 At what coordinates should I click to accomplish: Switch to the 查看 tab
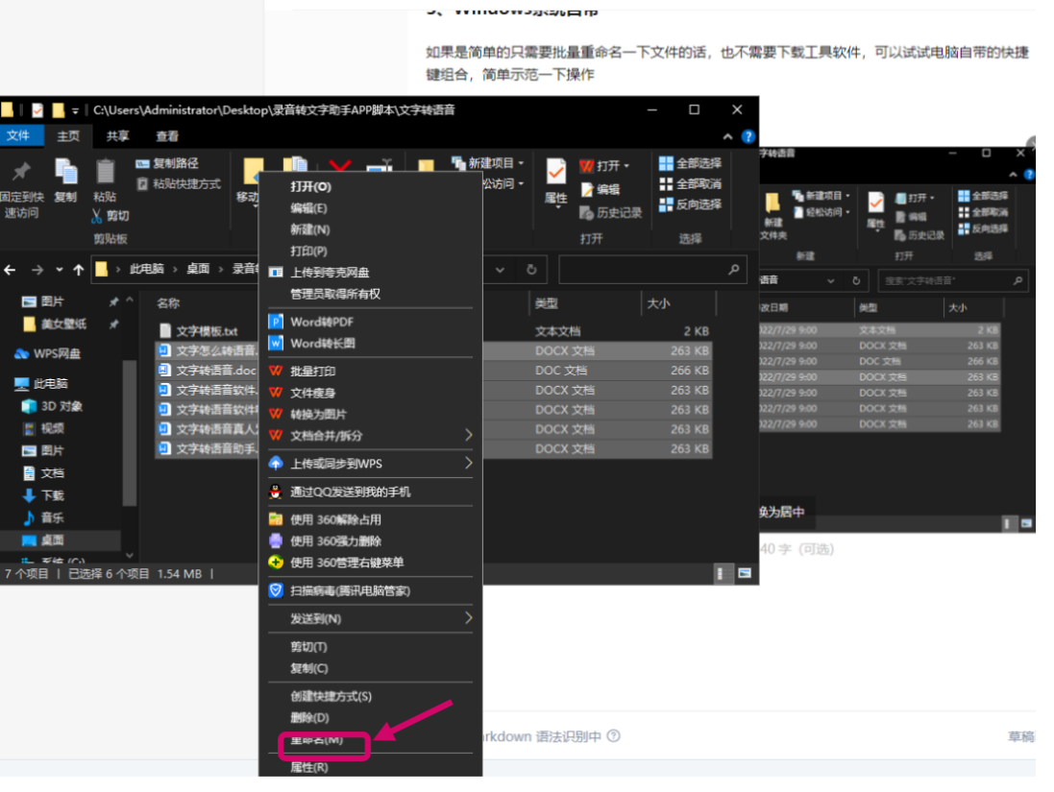click(167, 136)
